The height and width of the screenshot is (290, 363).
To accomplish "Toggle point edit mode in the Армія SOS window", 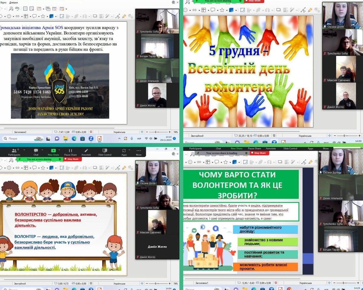I will [x=118, y=16].
